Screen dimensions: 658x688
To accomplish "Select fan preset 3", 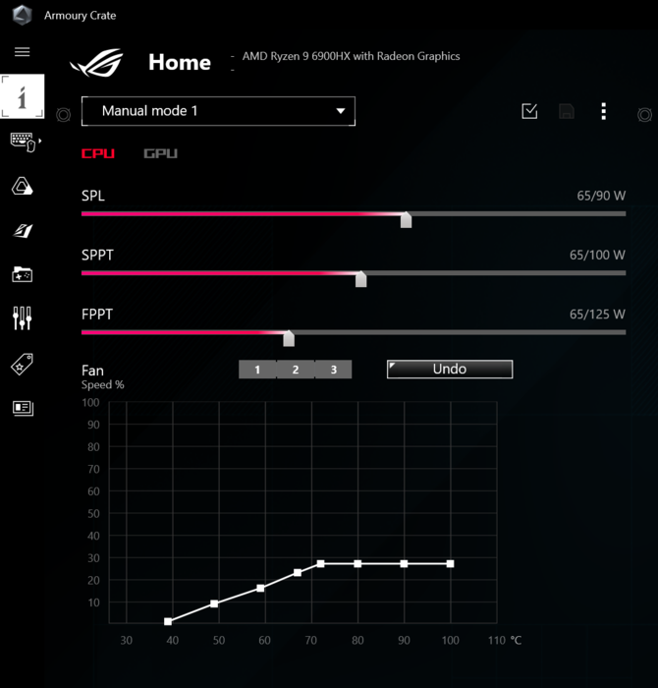I will [334, 370].
